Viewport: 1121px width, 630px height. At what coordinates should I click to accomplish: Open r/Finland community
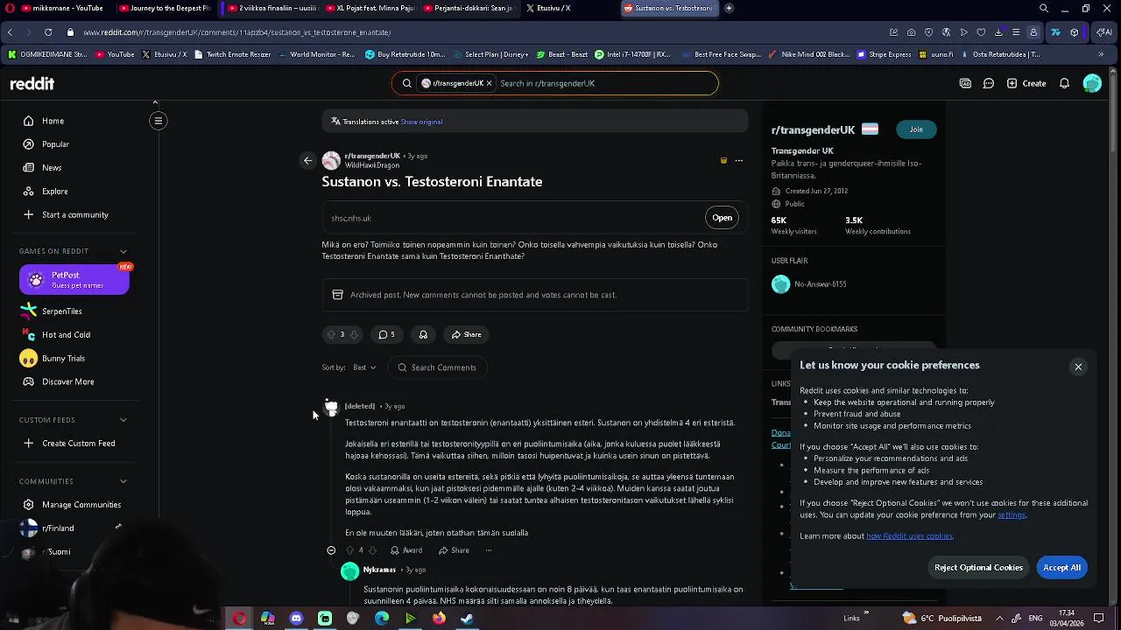pyautogui.click(x=58, y=528)
